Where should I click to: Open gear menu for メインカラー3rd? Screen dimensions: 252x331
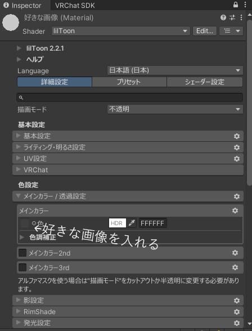235,267
